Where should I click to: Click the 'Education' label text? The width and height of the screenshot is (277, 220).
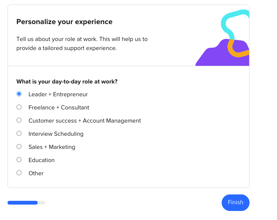click(41, 160)
